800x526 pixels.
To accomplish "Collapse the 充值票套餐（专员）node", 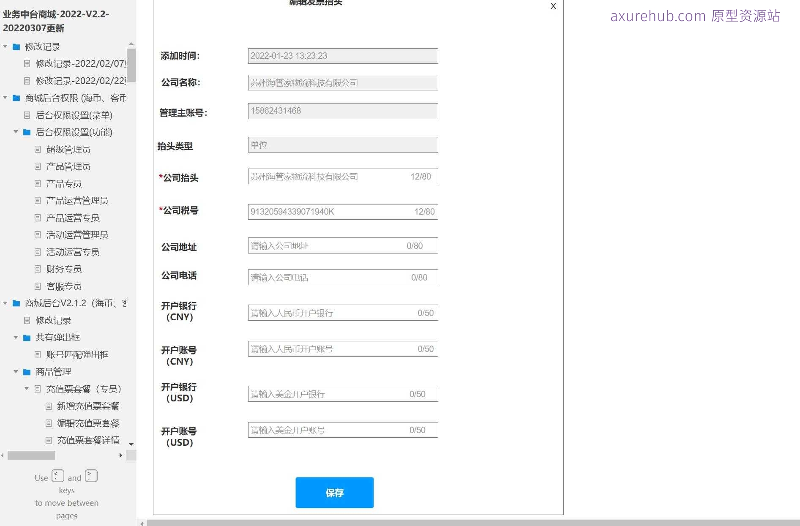I will 27,389.
